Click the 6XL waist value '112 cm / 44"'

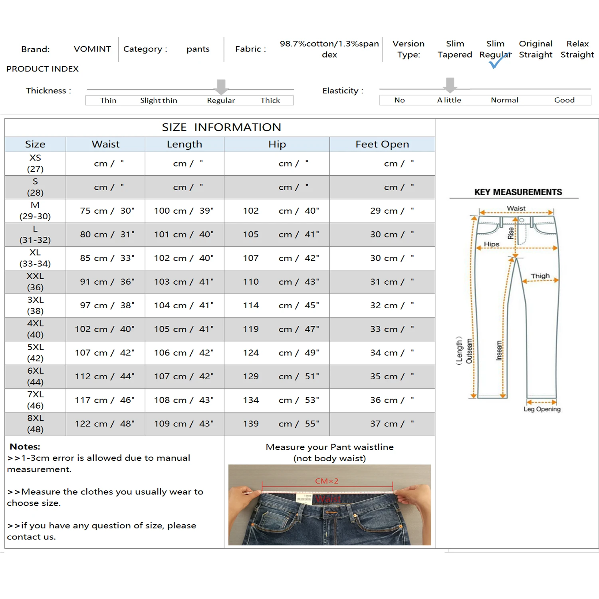(x=105, y=376)
